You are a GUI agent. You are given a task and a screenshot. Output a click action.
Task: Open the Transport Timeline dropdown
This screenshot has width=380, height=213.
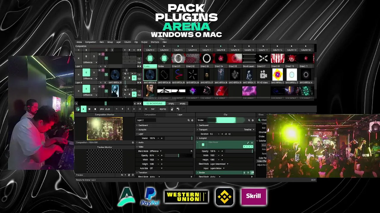coord(249,130)
